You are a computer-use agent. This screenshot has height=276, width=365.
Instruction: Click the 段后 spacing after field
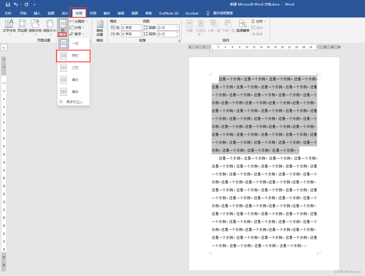(167, 34)
